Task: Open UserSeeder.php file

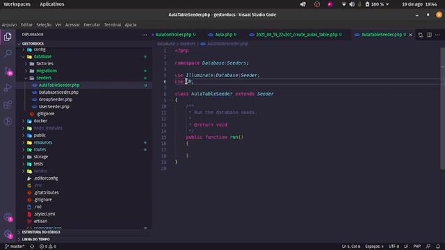Action: pos(54,107)
